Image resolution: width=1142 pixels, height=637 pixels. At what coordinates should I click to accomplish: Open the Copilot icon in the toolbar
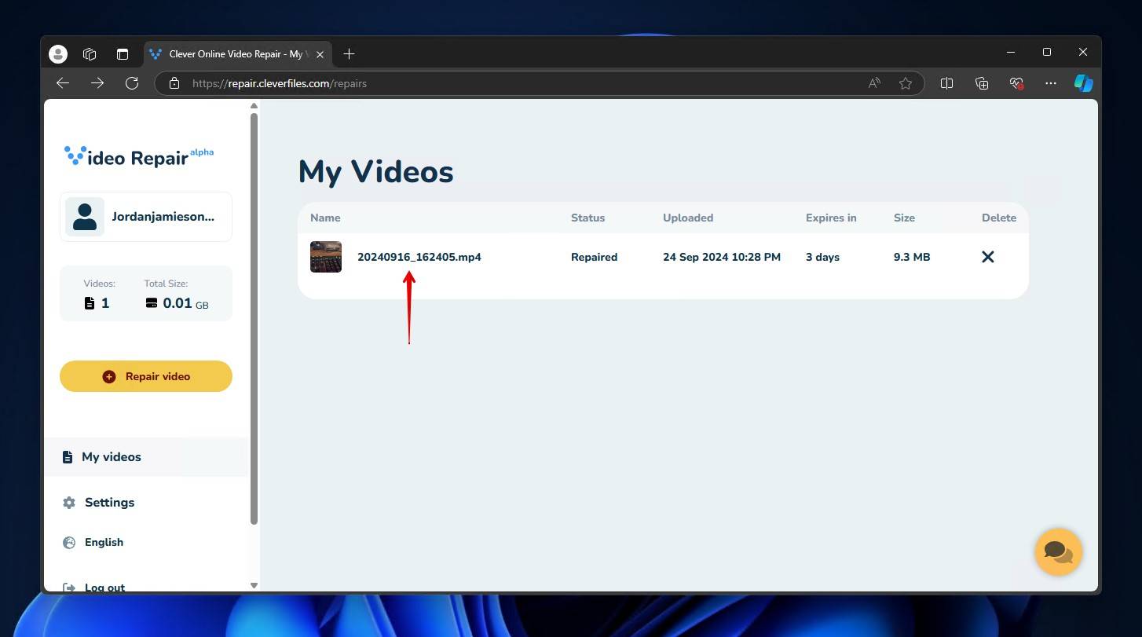click(x=1084, y=83)
